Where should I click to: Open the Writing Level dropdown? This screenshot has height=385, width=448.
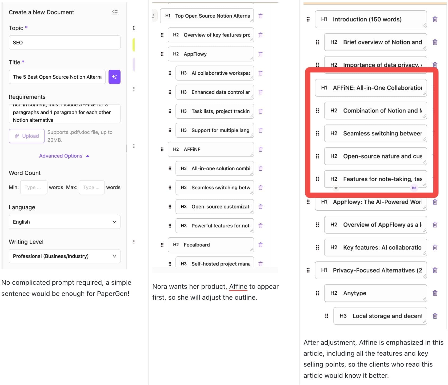65,256
